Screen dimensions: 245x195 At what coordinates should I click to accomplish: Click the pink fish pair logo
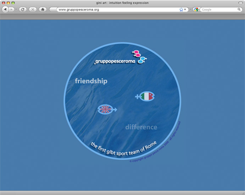[x=137, y=54]
